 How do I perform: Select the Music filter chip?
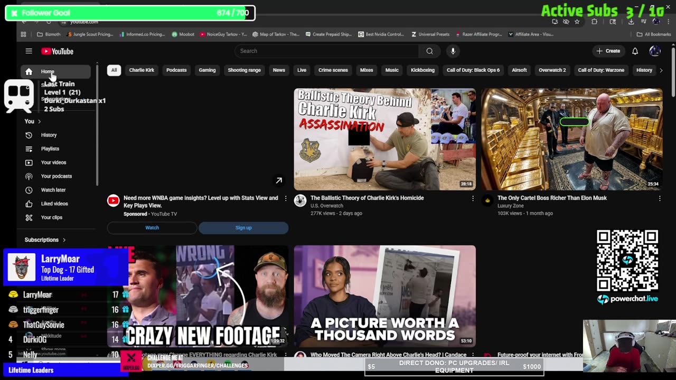tap(392, 70)
